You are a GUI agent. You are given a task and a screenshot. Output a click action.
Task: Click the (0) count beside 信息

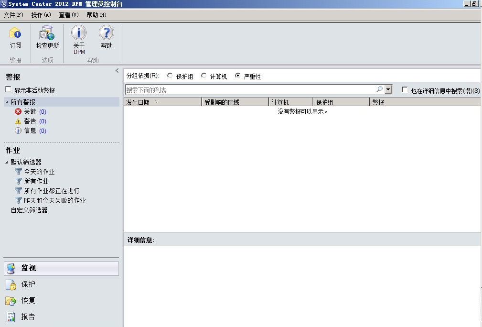pyautogui.click(x=43, y=131)
